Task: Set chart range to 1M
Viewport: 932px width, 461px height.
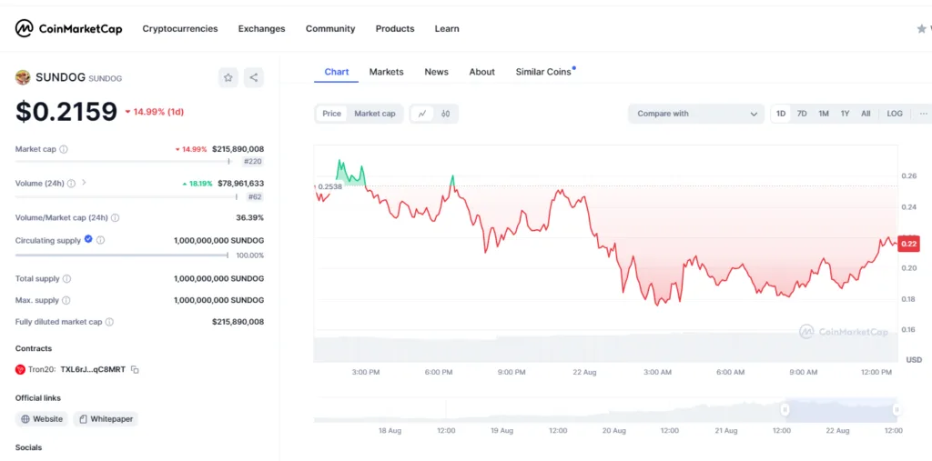Action: pyautogui.click(x=823, y=114)
